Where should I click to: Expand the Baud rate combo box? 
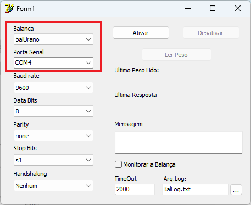53,88
